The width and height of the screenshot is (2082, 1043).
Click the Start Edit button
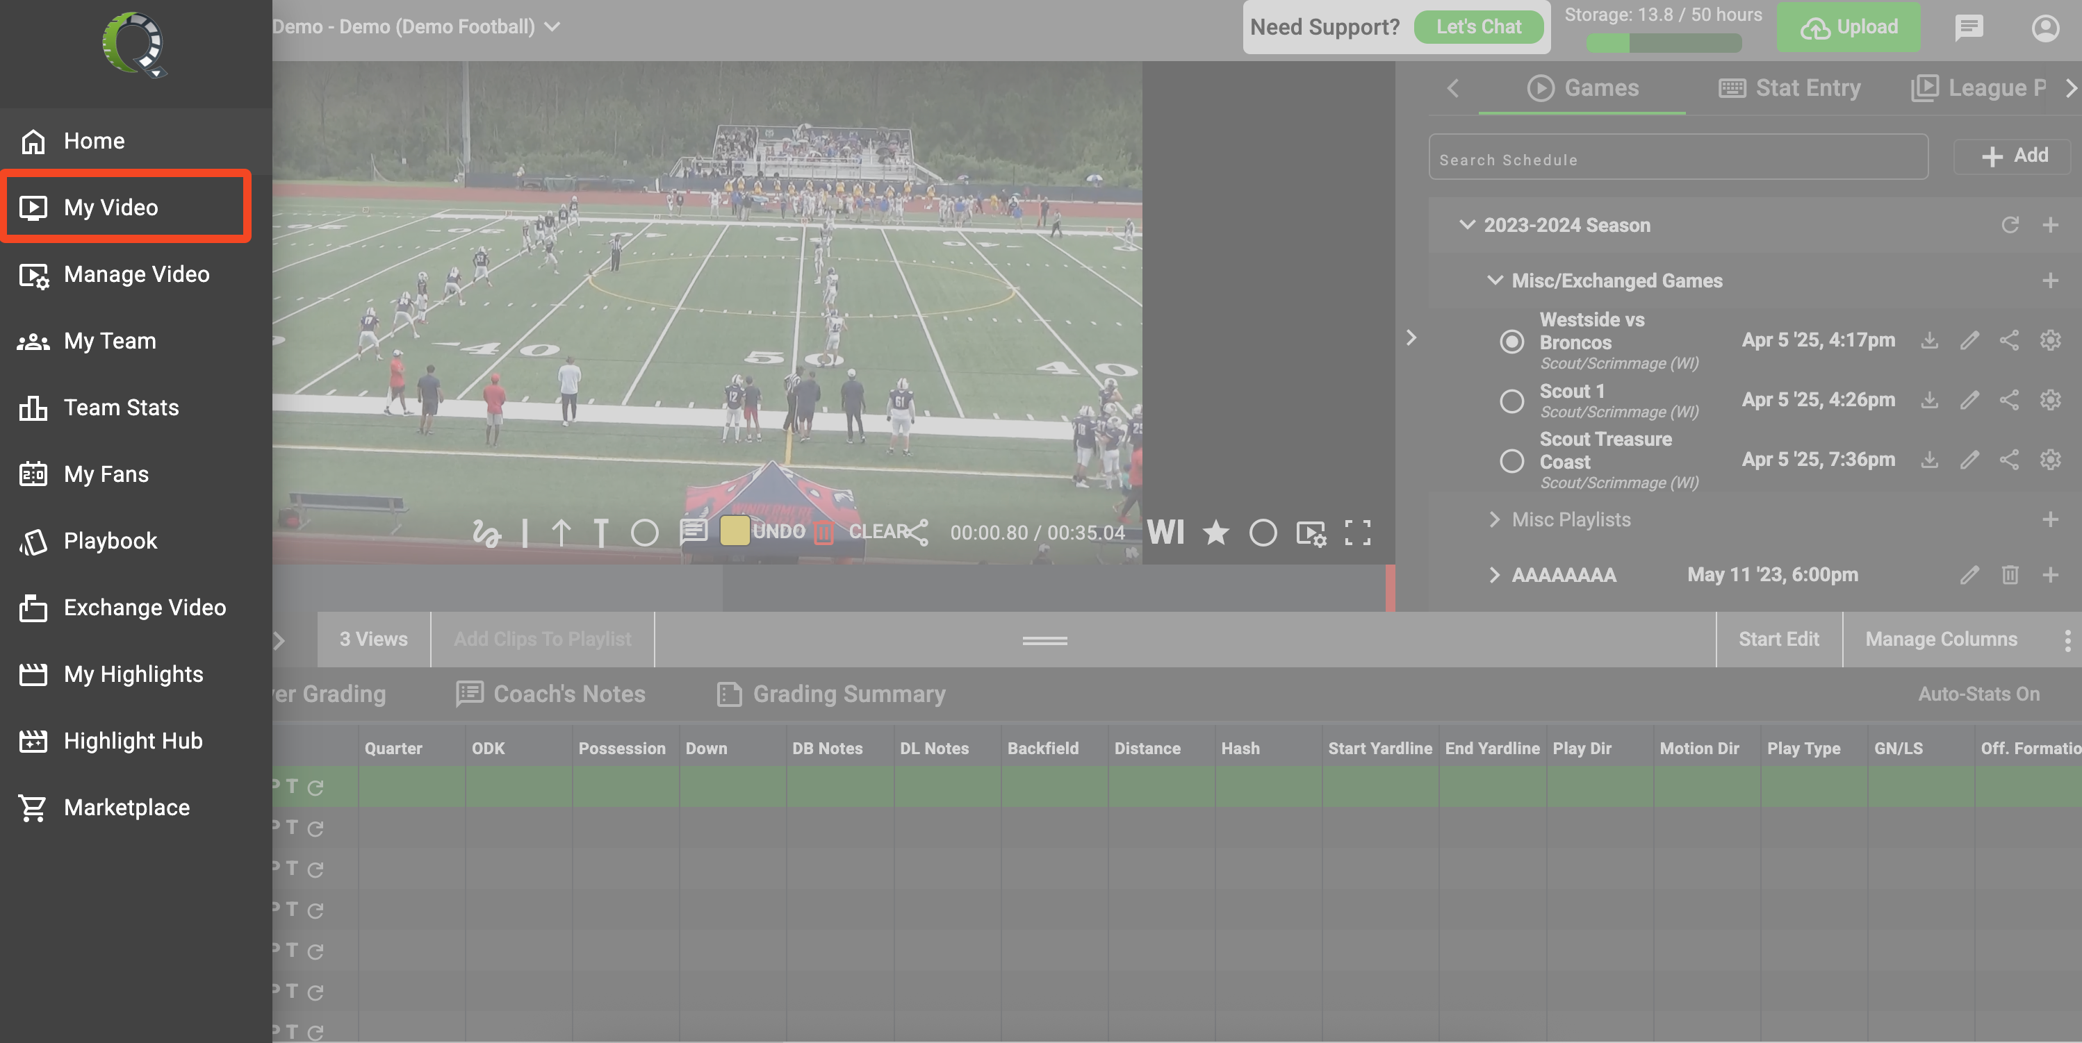[1779, 639]
